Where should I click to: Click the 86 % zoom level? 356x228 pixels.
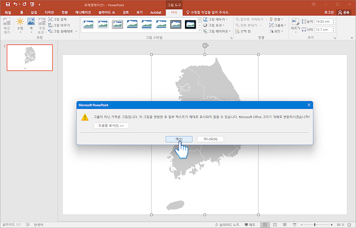[340, 224]
